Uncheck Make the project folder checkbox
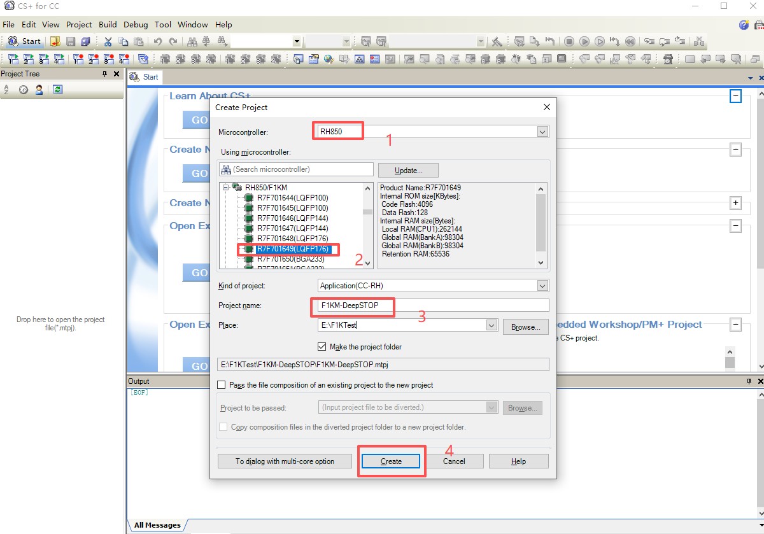This screenshot has height=534, width=764. 322,347
